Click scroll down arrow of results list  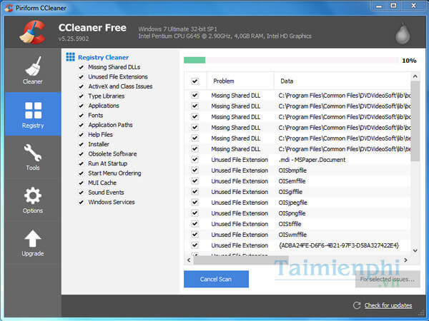(x=415, y=250)
